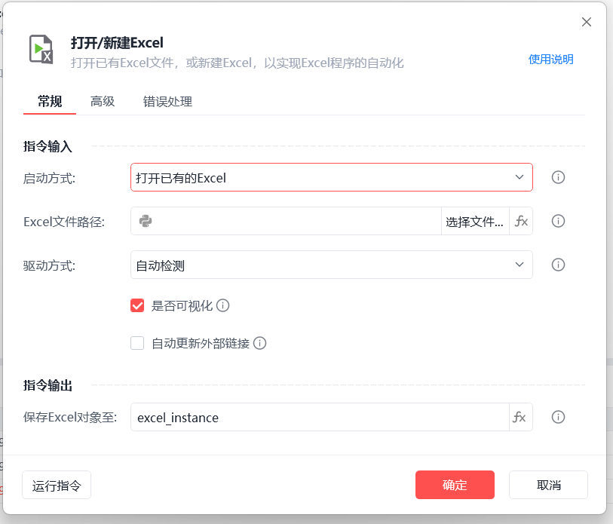
Task: Click the fx icon for 保存Excel对象至
Action: [x=521, y=417]
